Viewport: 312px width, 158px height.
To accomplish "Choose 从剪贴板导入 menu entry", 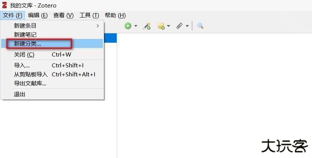I will tap(52, 74).
